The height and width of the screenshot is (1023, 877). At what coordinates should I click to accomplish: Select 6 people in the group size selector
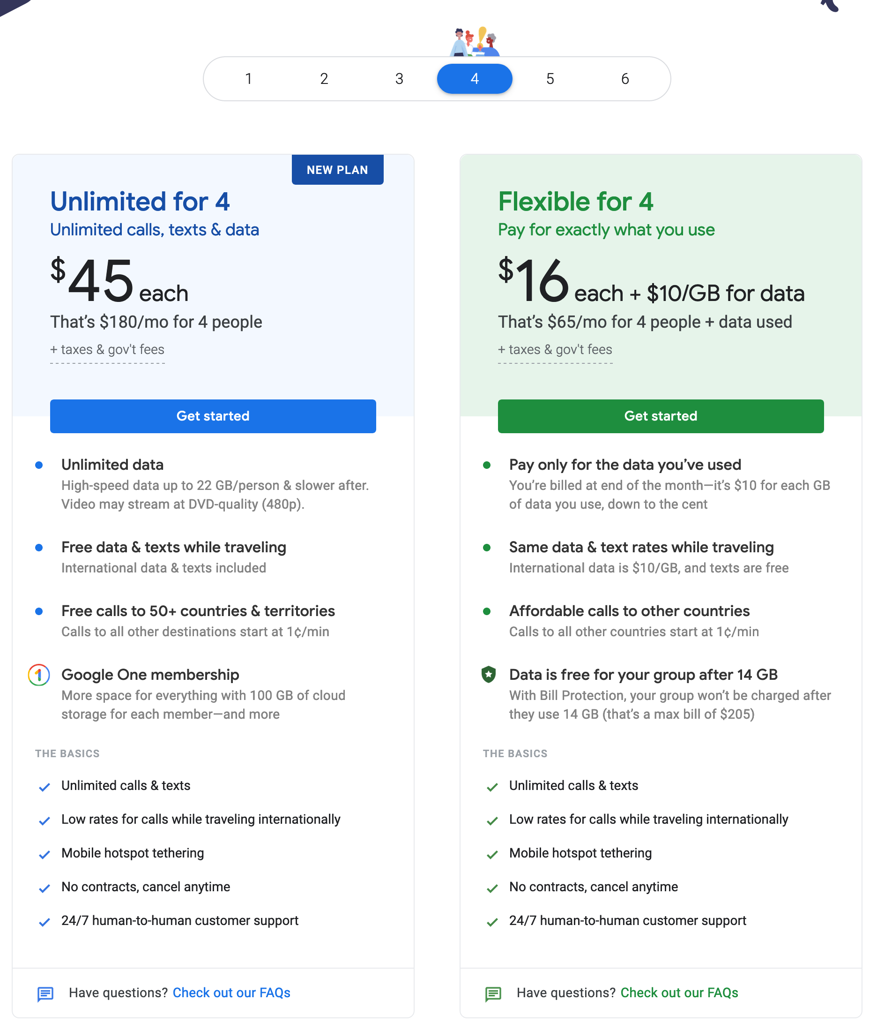[624, 78]
